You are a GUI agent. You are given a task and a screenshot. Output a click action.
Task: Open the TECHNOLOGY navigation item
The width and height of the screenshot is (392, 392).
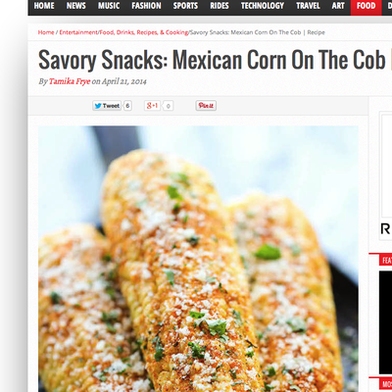(x=263, y=6)
